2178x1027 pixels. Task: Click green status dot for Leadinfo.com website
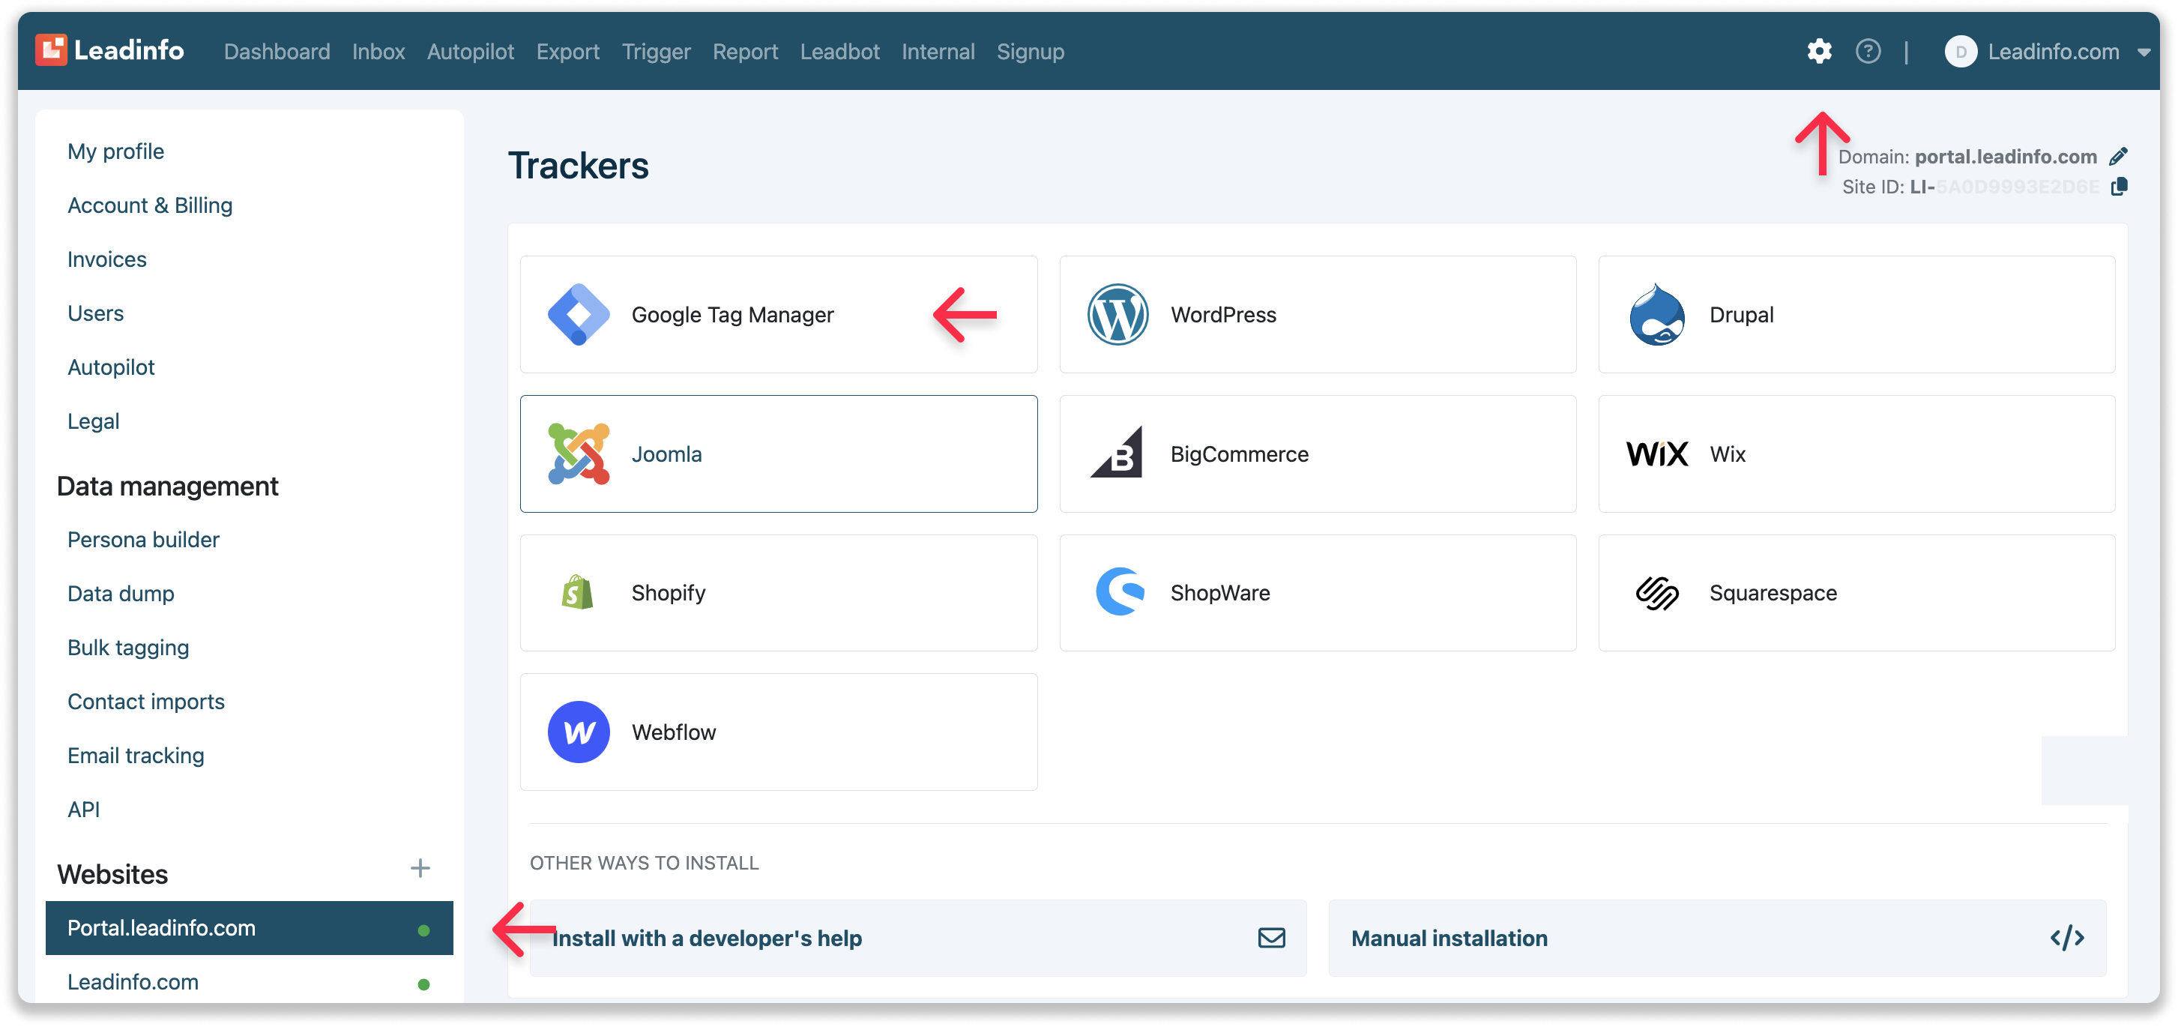pos(423,984)
